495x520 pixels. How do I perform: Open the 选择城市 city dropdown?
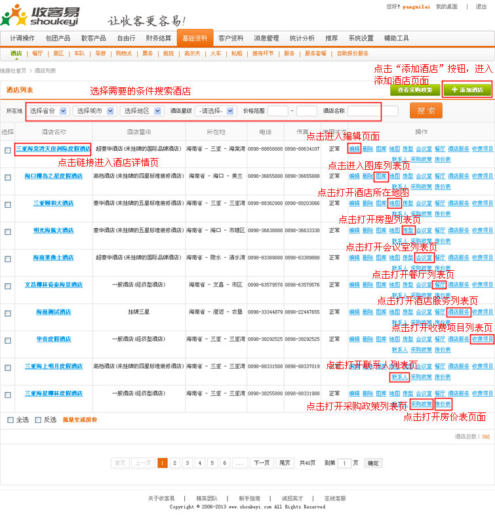point(94,111)
